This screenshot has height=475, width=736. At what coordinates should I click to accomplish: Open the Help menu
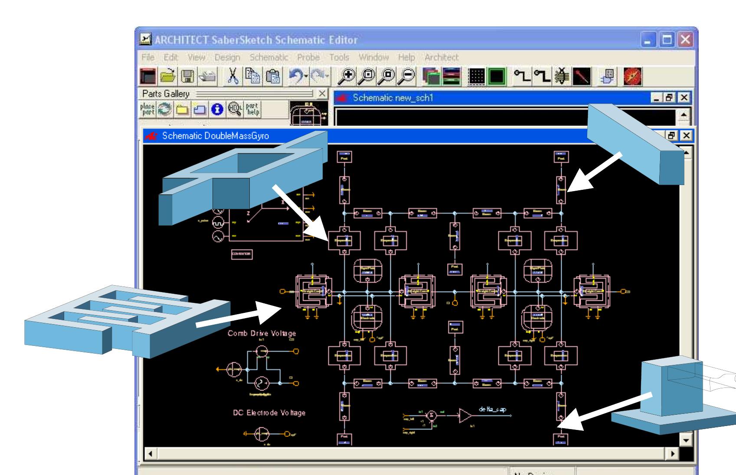point(406,57)
